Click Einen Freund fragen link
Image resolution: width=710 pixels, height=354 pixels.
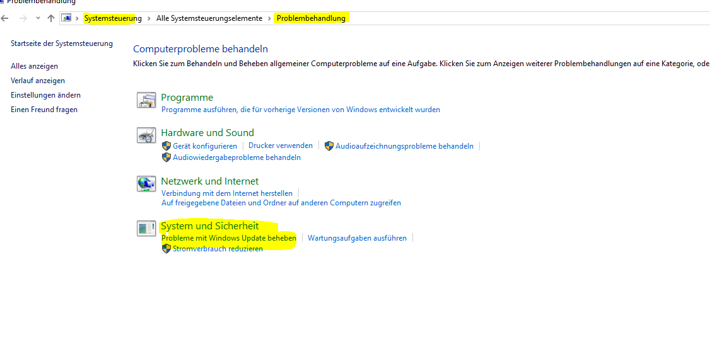click(44, 110)
